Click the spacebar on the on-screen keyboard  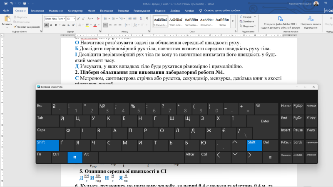[x=141, y=157]
